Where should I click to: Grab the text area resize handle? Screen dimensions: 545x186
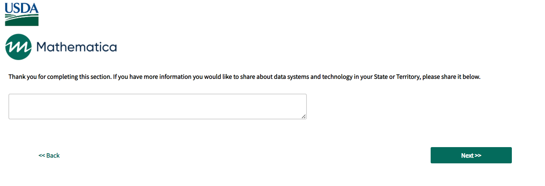click(303, 116)
